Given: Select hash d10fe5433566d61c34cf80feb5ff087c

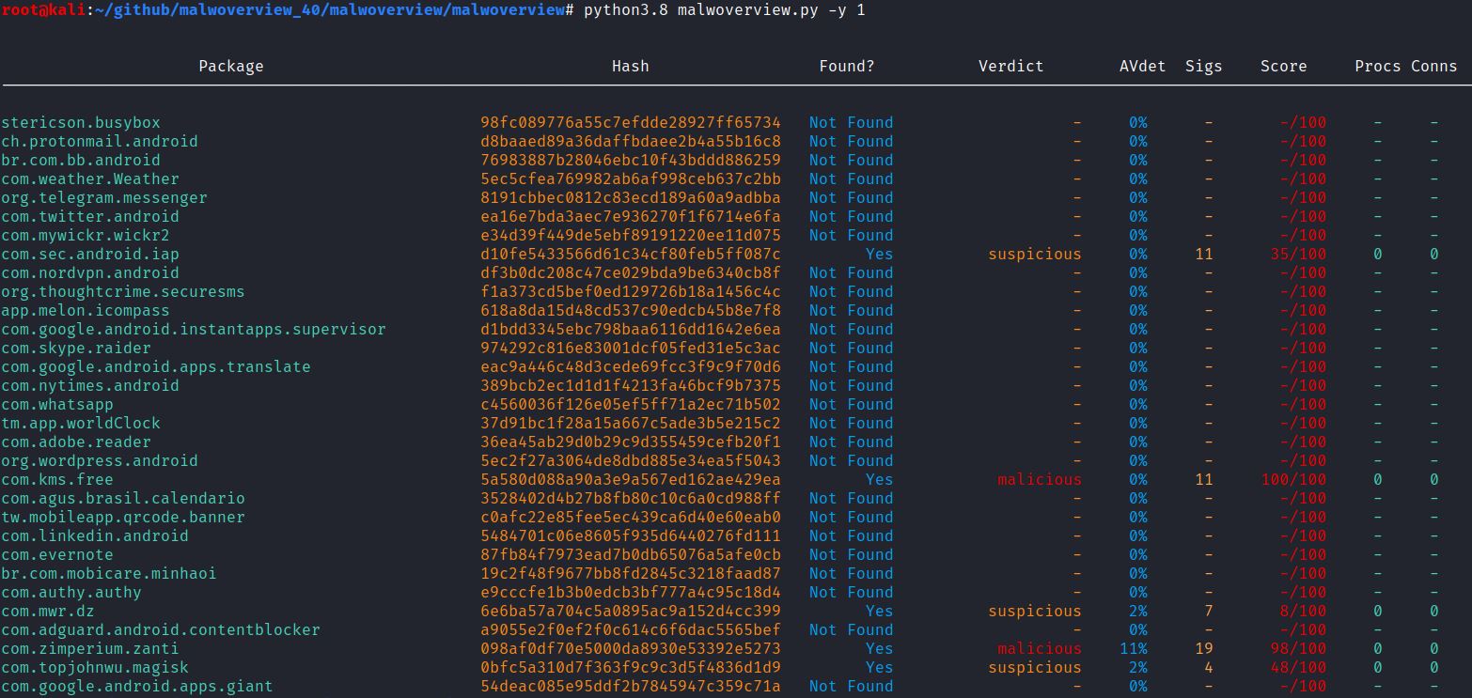Looking at the screenshot, I should click(x=631, y=254).
